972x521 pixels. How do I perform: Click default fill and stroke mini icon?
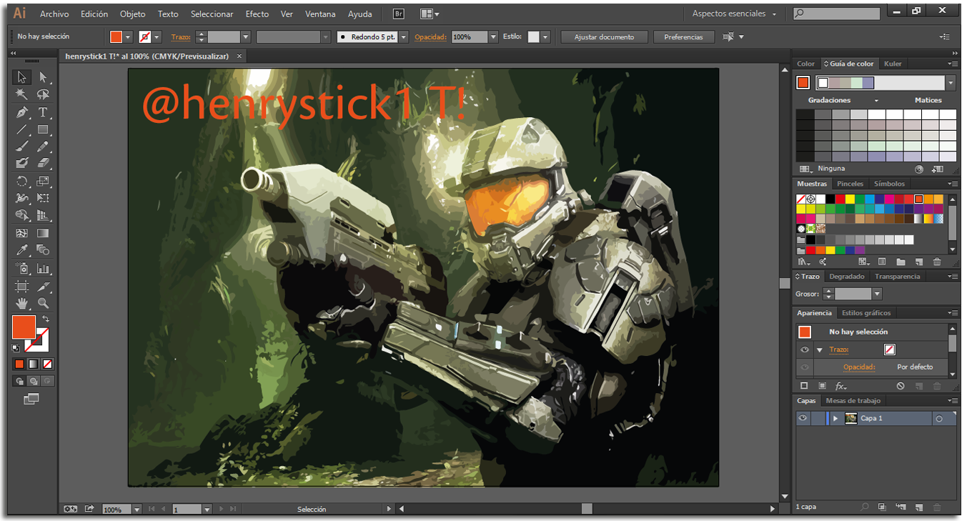16,348
